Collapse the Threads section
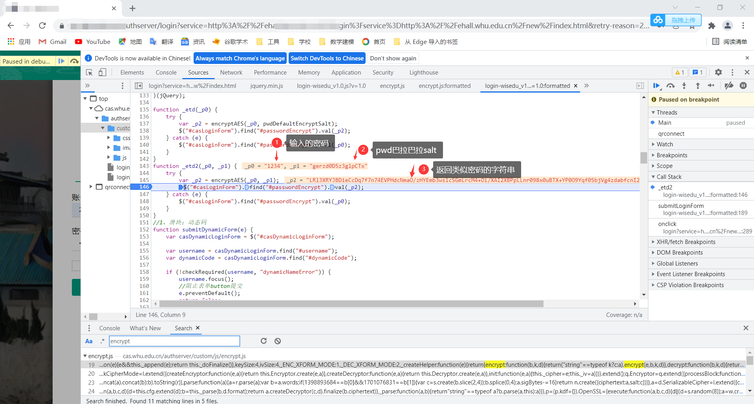754x404 pixels. (653, 112)
